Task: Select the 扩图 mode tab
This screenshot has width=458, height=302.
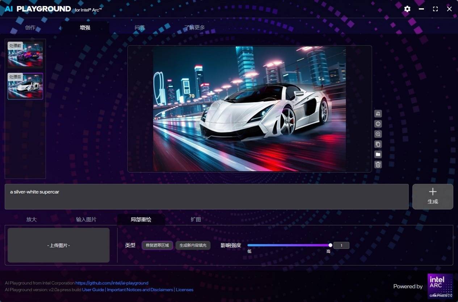Action: coord(196,220)
